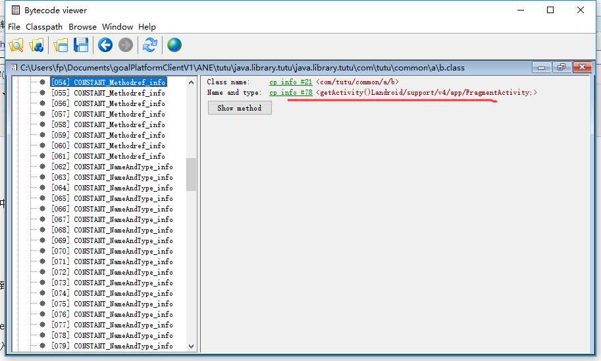This screenshot has width=601, height=361.
Task: Follow the cp_info #21 link
Action: (x=290, y=82)
